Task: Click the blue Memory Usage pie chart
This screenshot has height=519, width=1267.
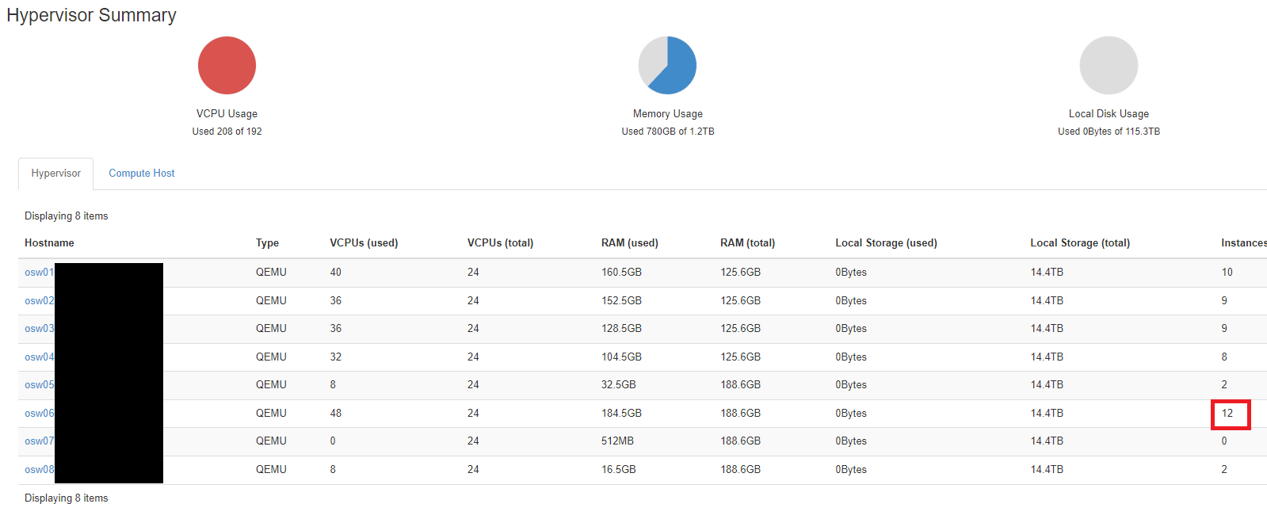Action: point(668,65)
